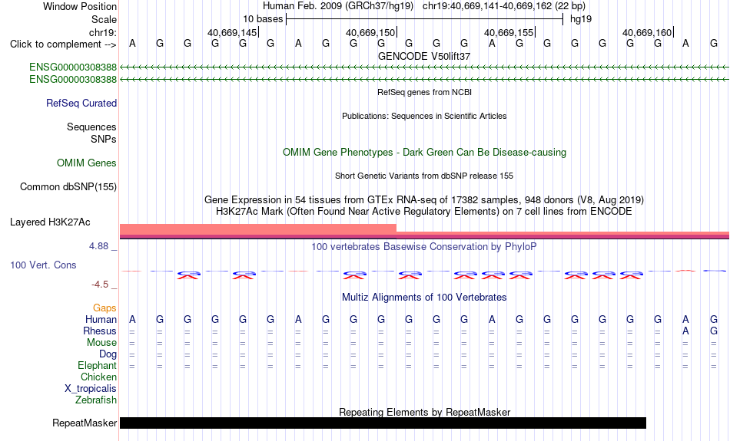Click the black RepeatMasker element bar
This screenshot has width=730, height=441.
pos(383,423)
